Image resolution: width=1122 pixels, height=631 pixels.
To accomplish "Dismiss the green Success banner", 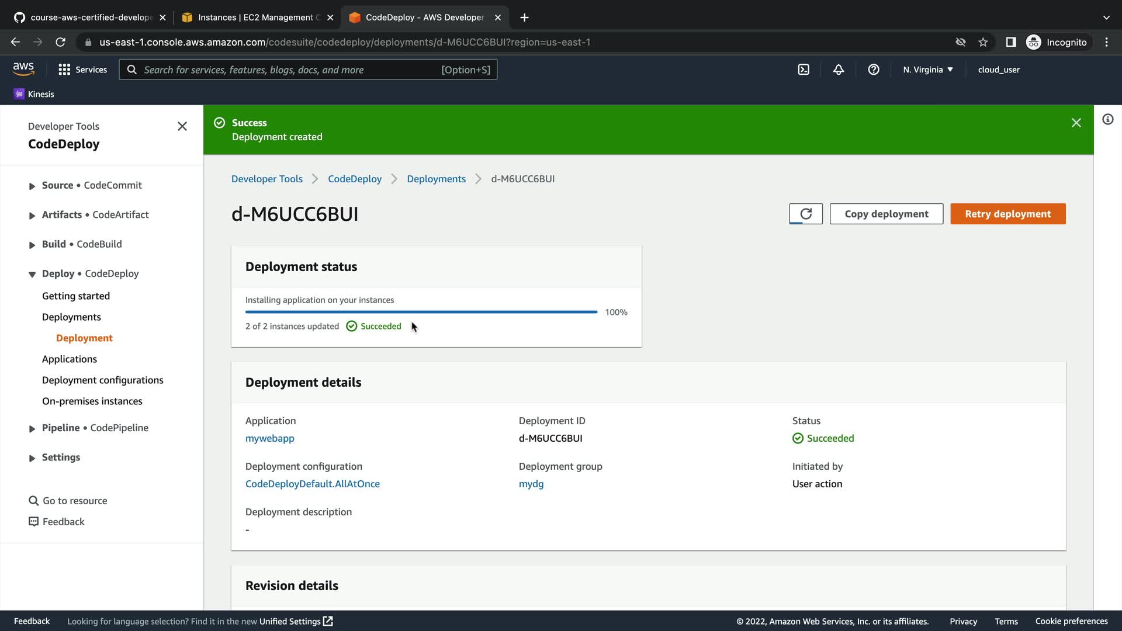I will pos(1076,123).
